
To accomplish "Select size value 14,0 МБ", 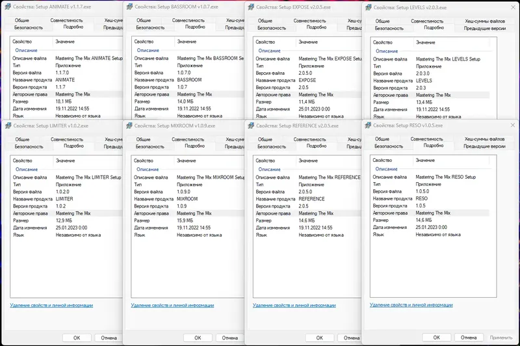I will 185,101.
